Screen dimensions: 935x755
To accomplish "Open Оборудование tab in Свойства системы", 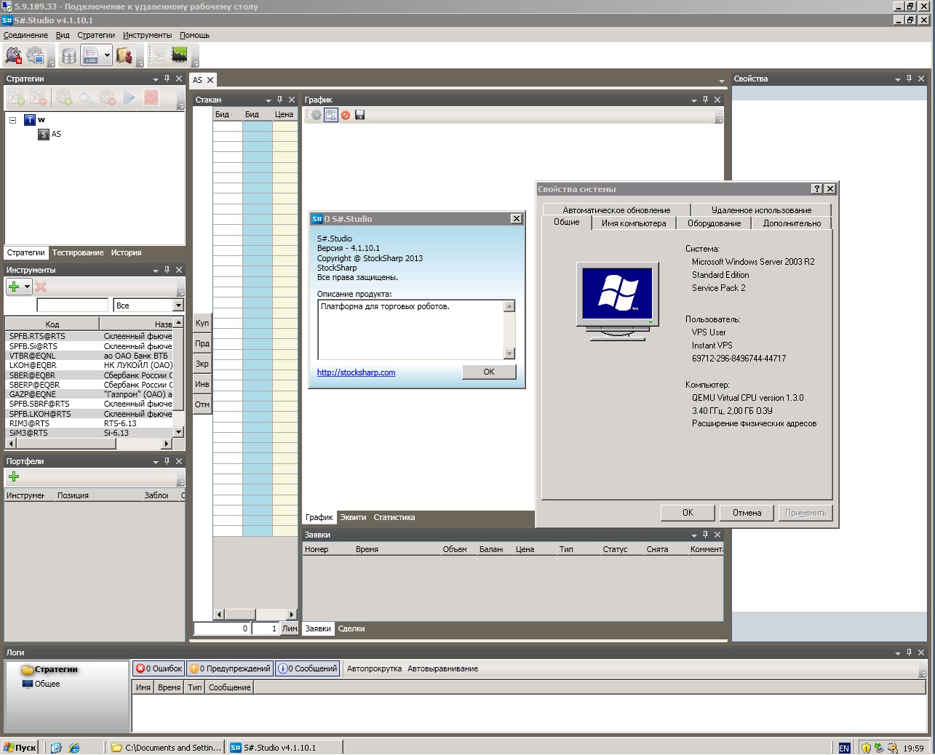I will click(715, 223).
